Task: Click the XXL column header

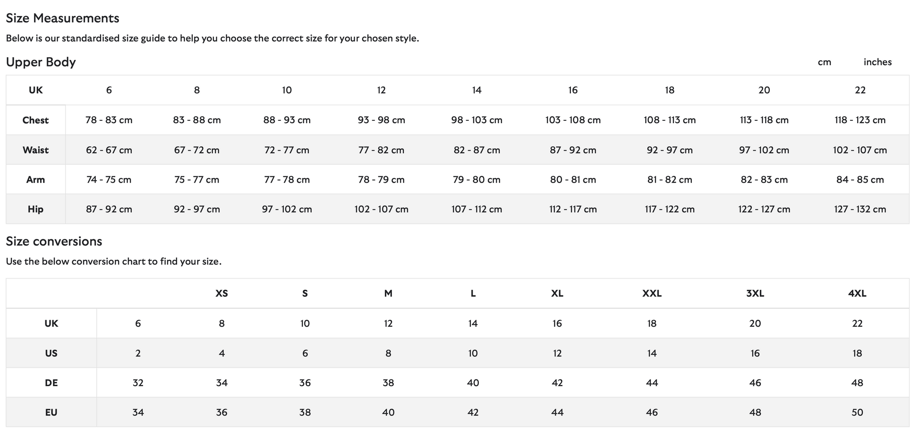Action: click(652, 293)
